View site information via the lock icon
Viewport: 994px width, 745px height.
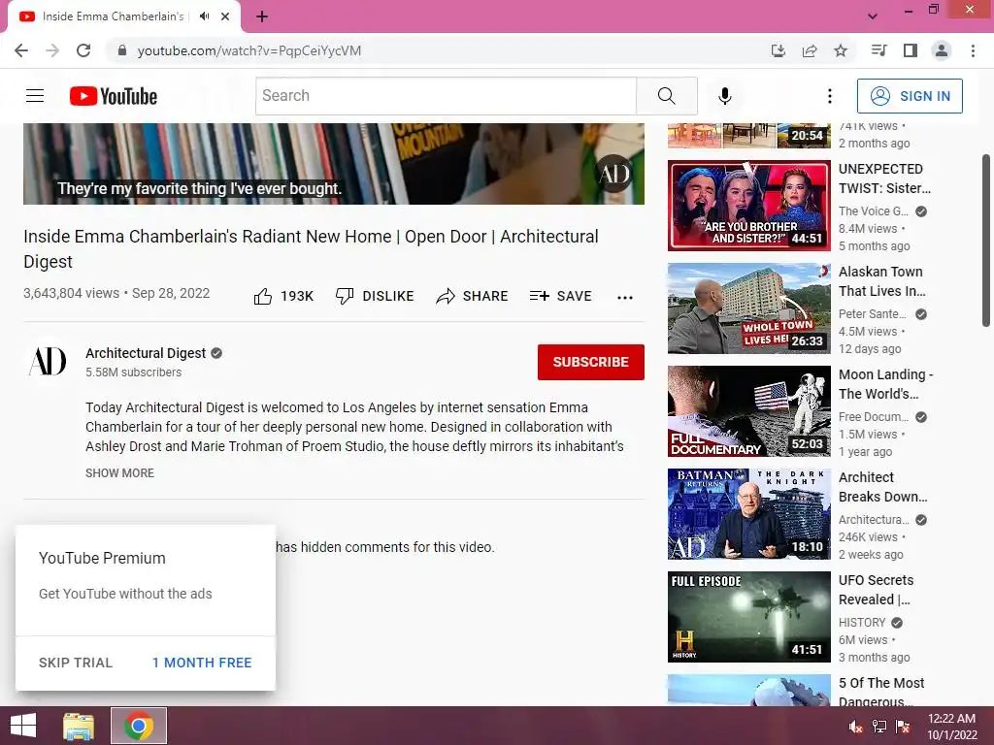(x=122, y=50)
